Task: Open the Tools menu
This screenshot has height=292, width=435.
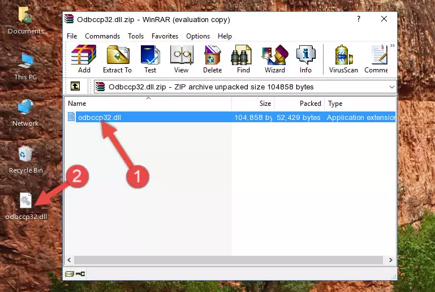Action: tap(136, 36)
